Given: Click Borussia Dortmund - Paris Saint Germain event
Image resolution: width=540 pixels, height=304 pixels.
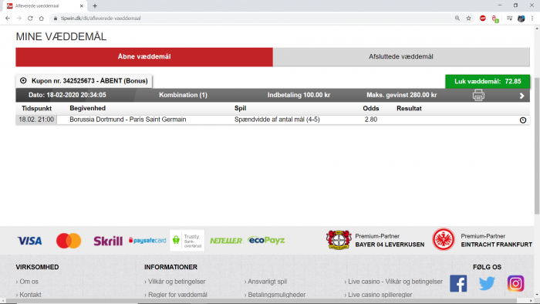Looking at the screenshot, I should (128, 120).
